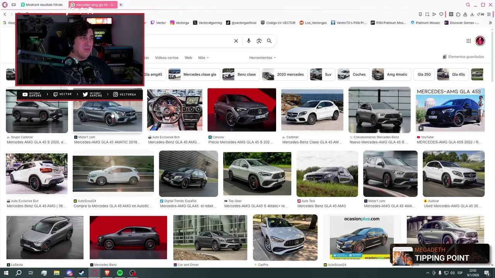Open the Google apps grid
Viewport: 495px width, 278px height.
468,41
